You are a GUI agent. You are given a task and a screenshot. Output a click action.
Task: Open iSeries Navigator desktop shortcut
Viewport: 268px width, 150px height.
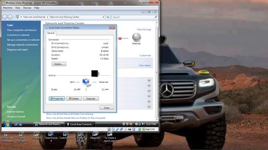(x=22, y=137)
